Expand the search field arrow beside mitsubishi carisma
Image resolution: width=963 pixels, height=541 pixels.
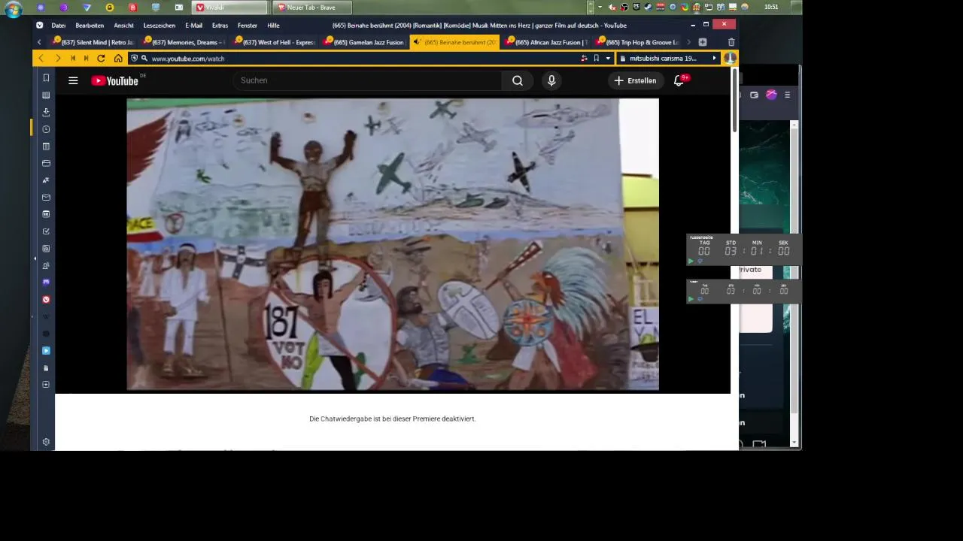pyautogui.click(x=714, y=58)
